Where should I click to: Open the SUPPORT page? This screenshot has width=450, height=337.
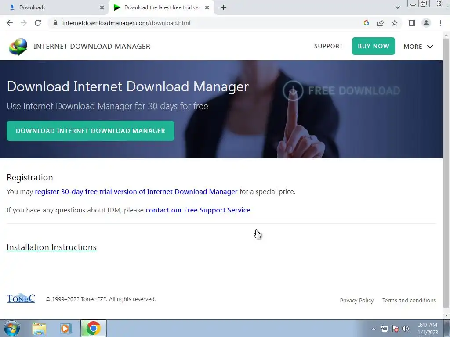pyautogui.click(x=328, y=46)
